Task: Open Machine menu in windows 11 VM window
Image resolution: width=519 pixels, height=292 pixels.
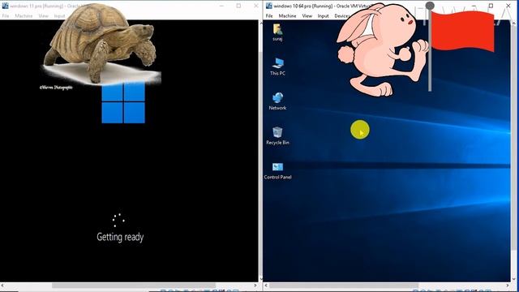Action: [24, 16]
